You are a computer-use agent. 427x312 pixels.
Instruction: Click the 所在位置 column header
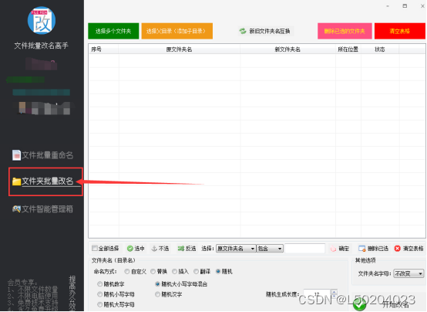(348, 49)
